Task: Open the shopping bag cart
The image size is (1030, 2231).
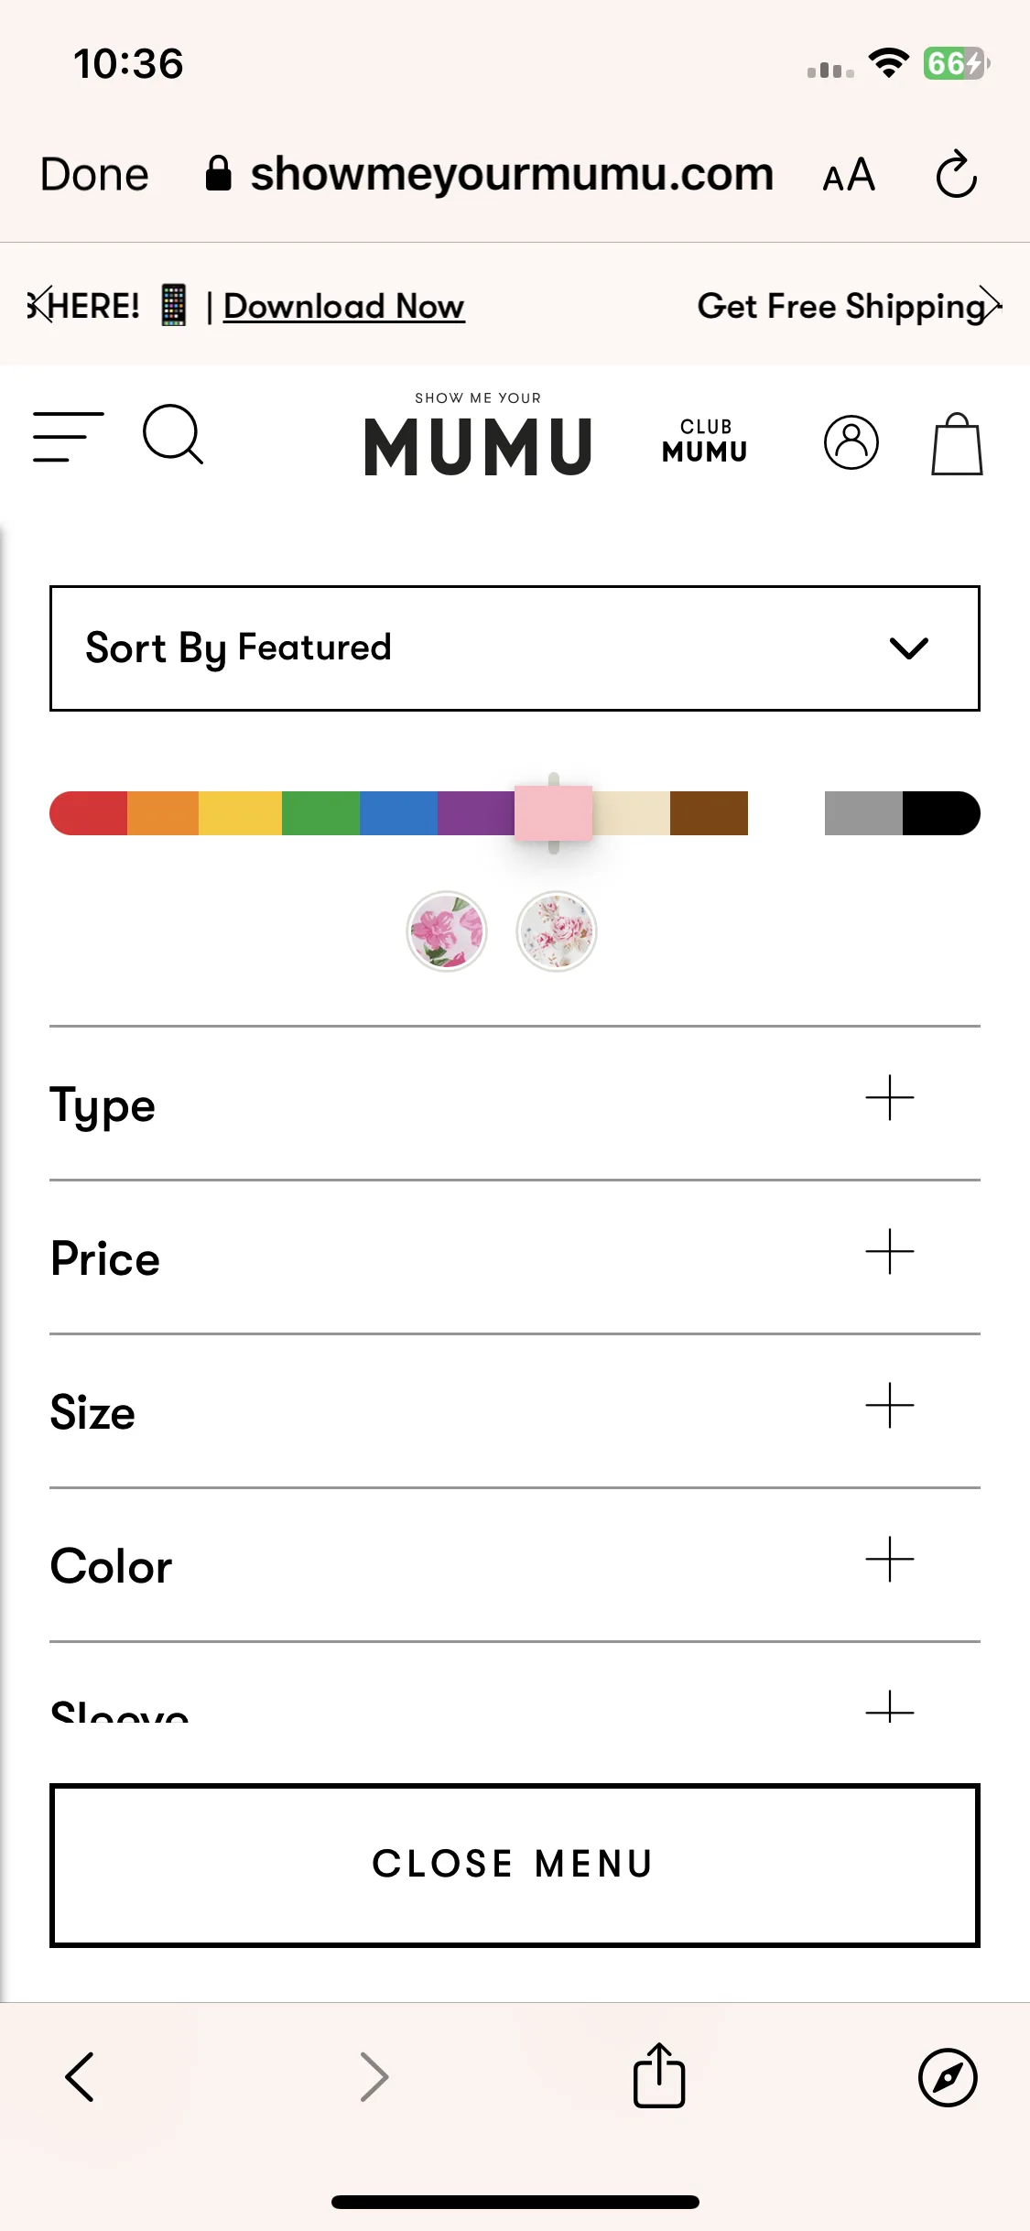Action: (957, 444)
